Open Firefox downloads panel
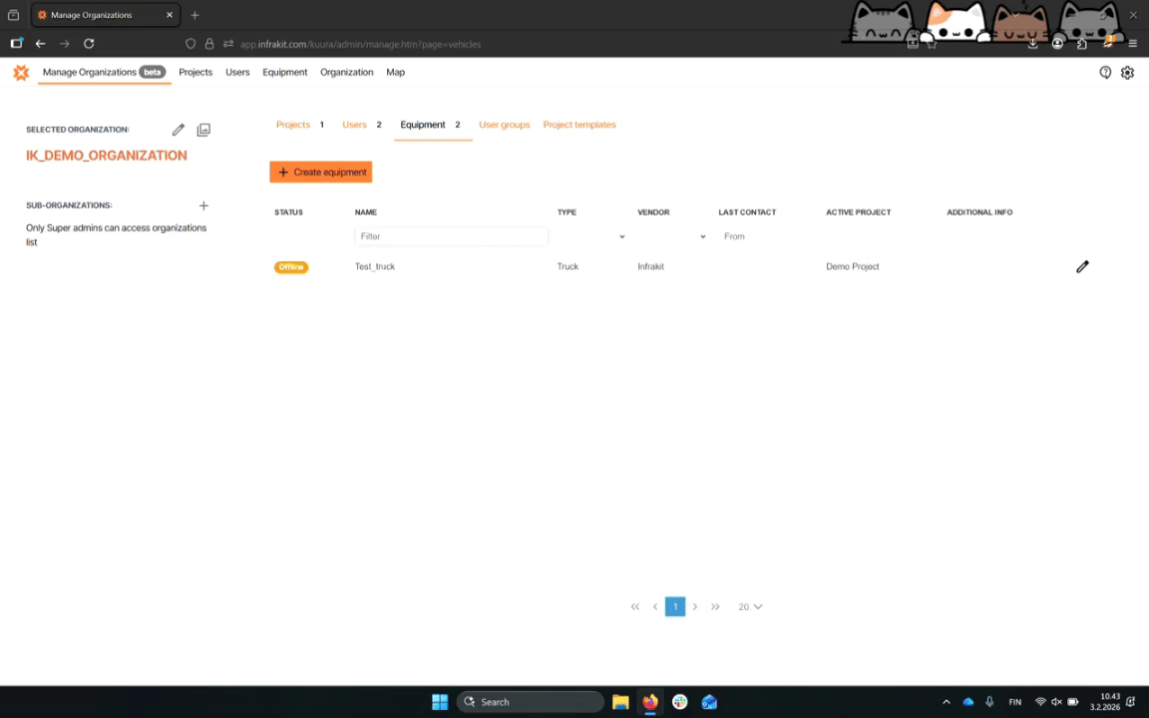Image resolution: width=1149 pixels, height=718 pixels. [x=1032, y=44]
